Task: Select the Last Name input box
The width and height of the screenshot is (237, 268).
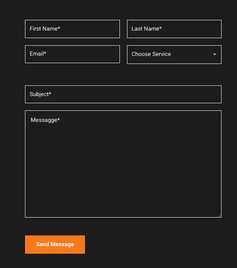Action: coord(174,29)
